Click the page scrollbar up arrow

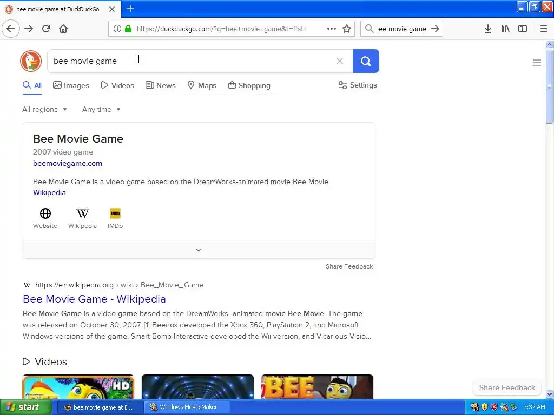(549, 44)
